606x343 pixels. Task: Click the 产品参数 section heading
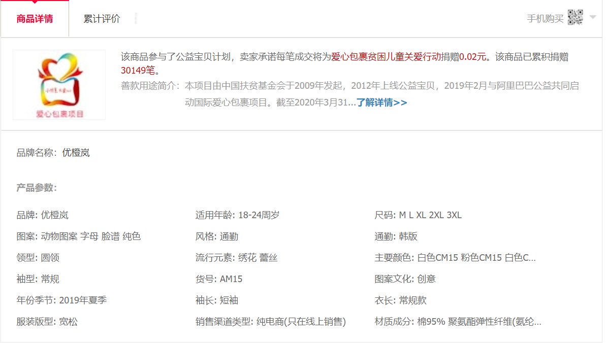37,188
